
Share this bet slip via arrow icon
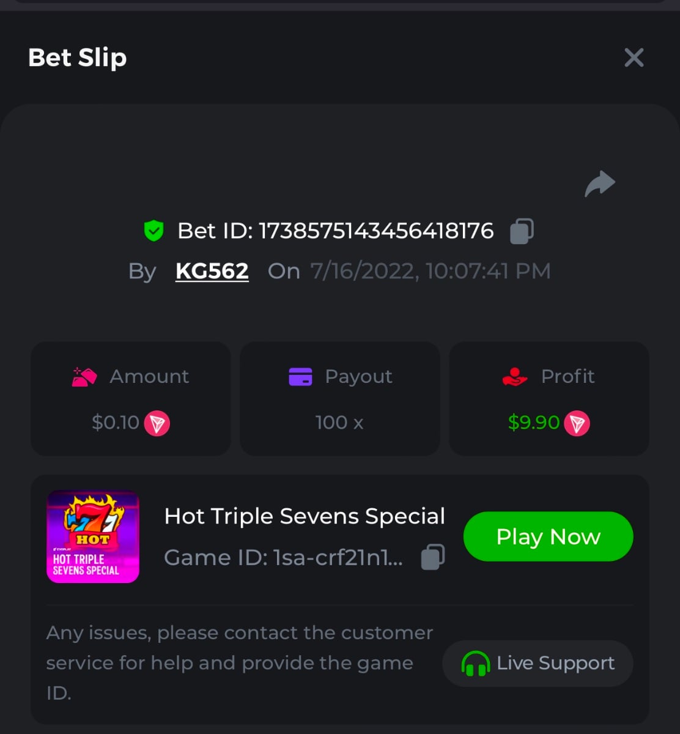click(600, 184)
